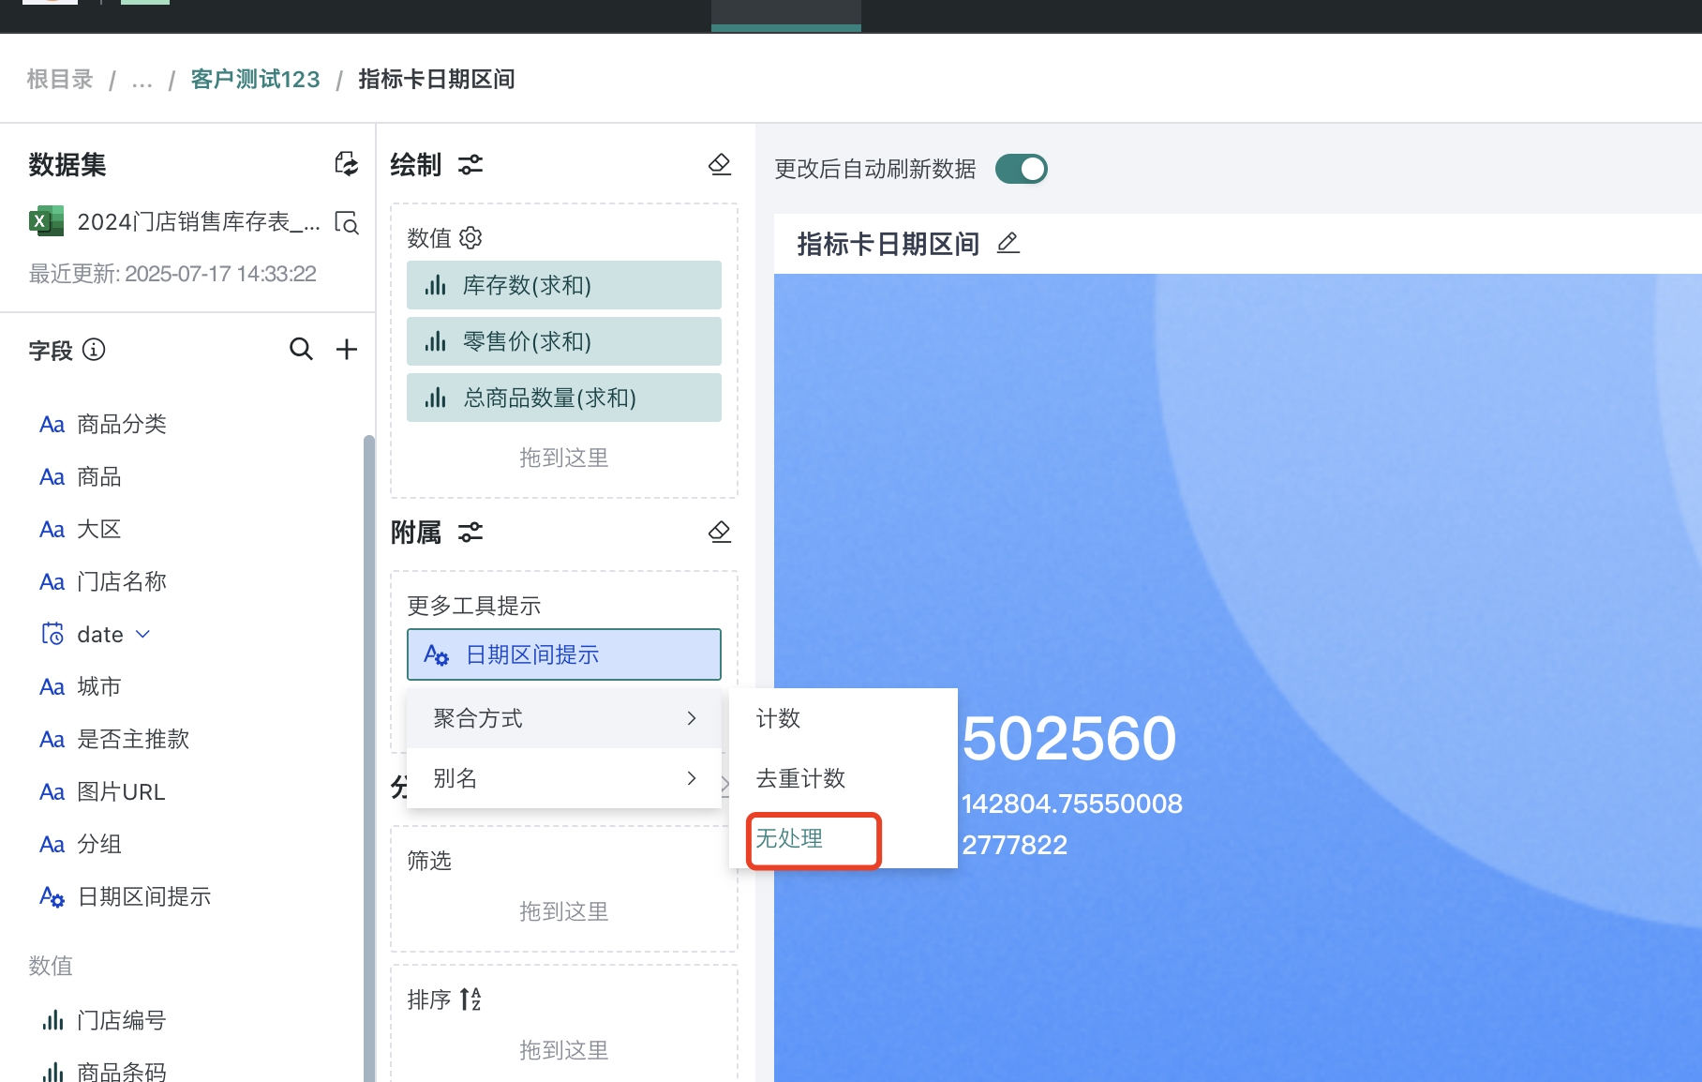Click the 最近更新 timestamp text
Screen dimensions: 1702x1082
click(172, 274)
